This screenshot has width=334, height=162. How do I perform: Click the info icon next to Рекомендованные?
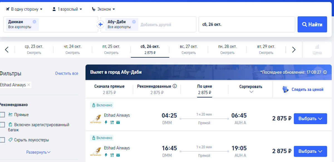pyautogui.click(x=175, y=86)
